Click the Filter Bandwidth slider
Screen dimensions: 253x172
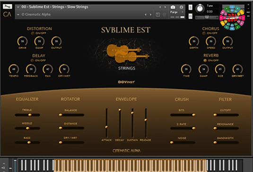click(x=226, y=143)
